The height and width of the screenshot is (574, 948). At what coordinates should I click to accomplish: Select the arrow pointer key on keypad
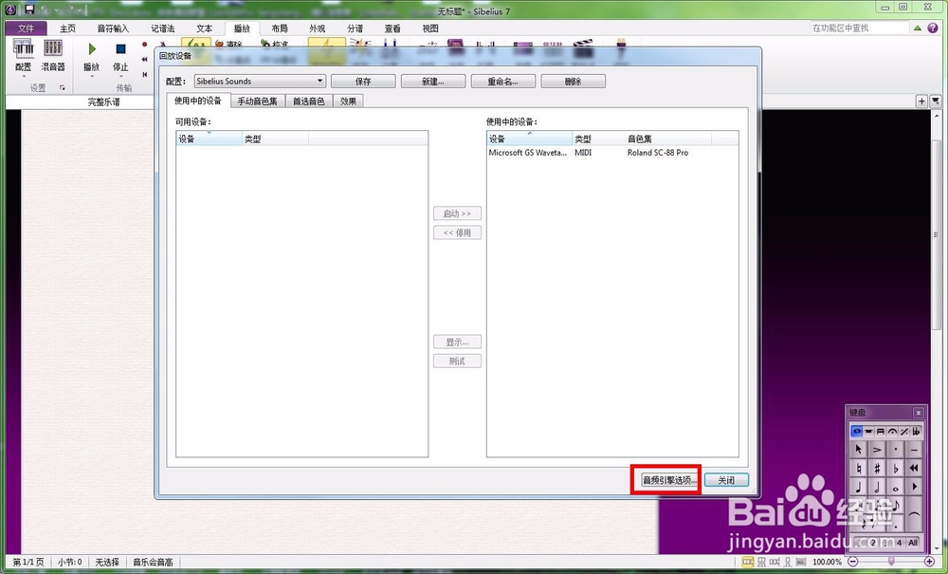point(858,450)
